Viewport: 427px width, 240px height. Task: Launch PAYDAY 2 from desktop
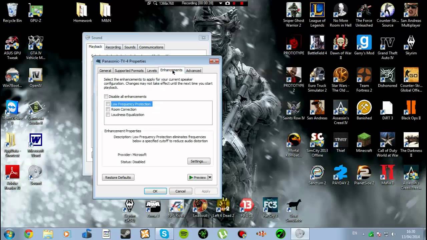coord(341,175)
